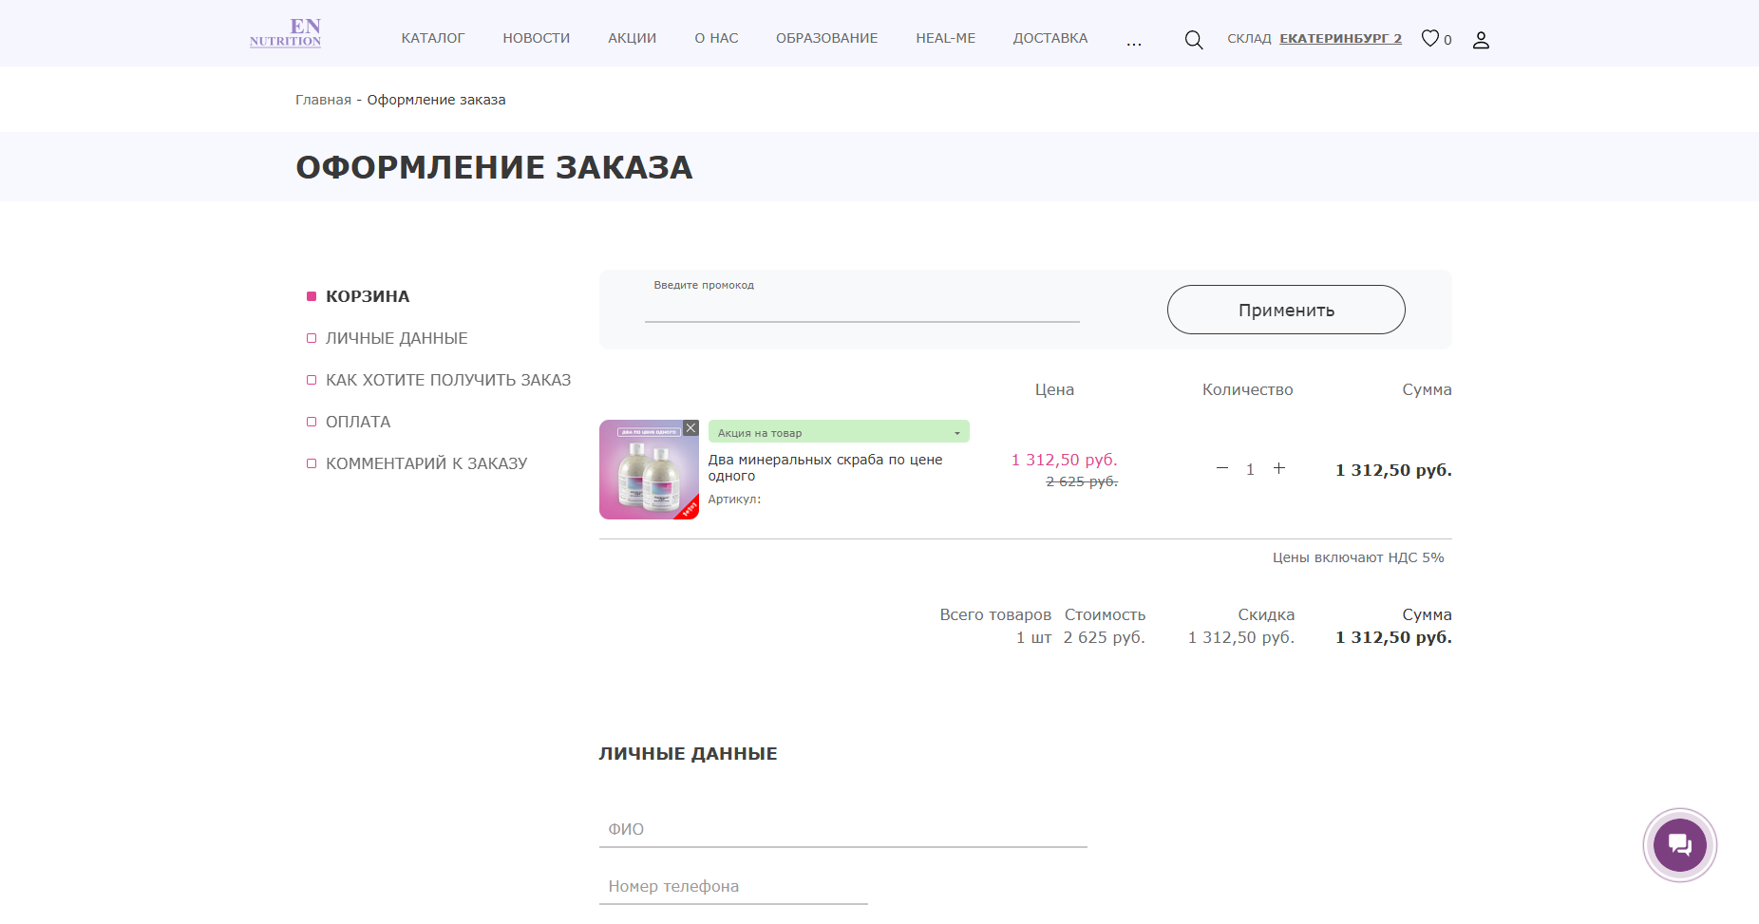
Task: Expand the Акция на товар dropdown
Action: (956, 432)
